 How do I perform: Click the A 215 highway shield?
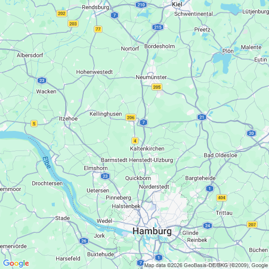point(158,27)
